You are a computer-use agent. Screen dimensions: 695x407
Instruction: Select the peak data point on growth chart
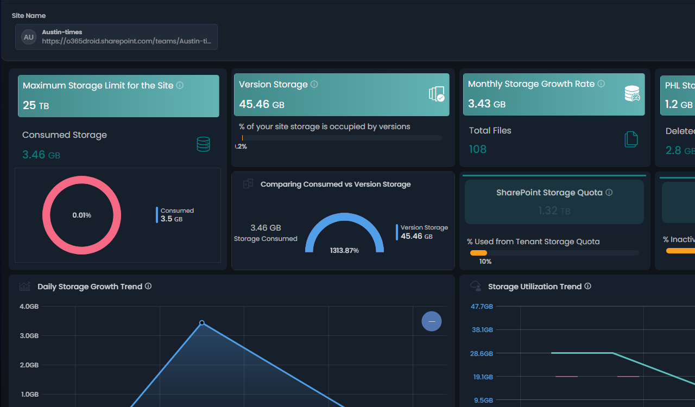pyautogui.click(x=201, y=322)
